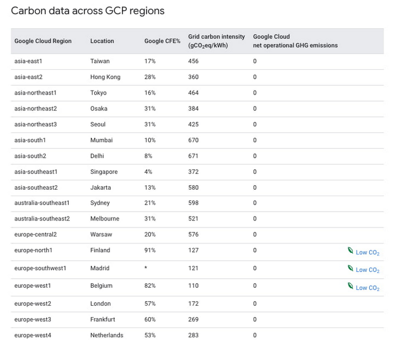Click Taiwan's 17% CFE value
This screenshot has width=398, height=340.
pyautogui.click(x=150, y=61)
